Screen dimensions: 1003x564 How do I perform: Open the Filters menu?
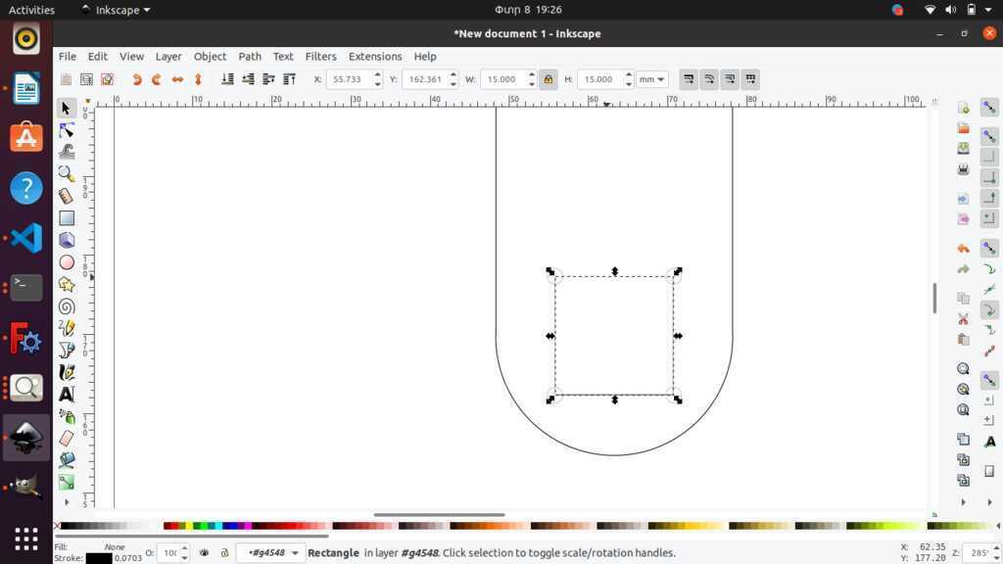click(320, 56)
